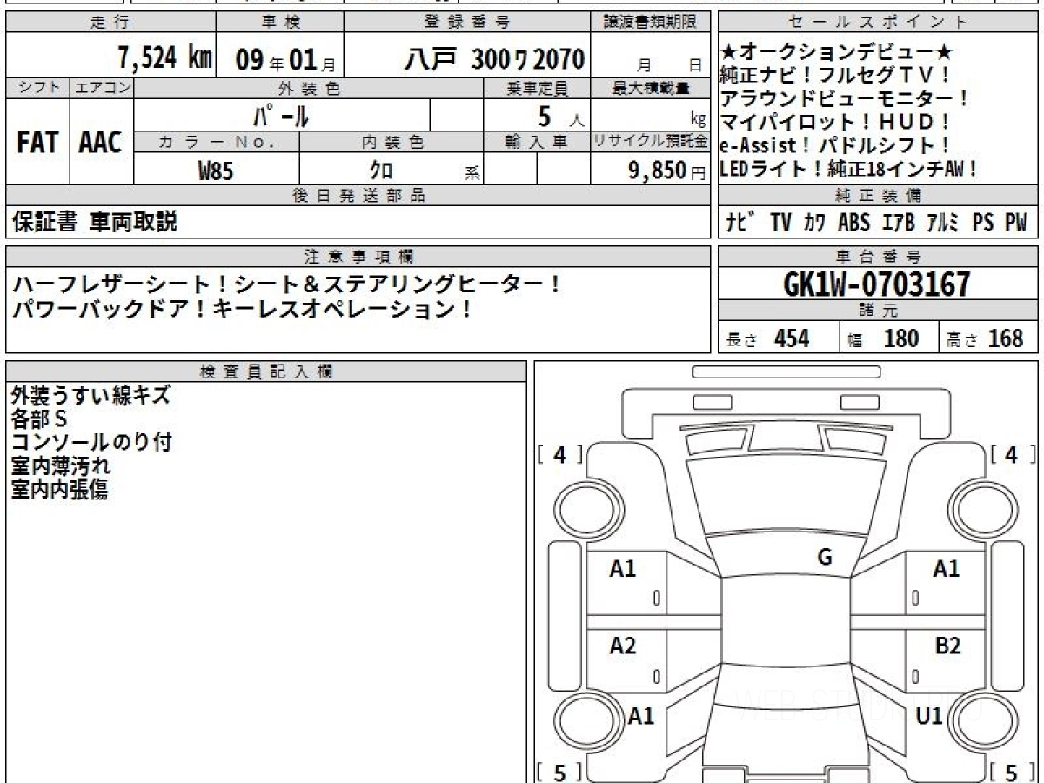This screenshot has width=1044, height=783.
Task: Select the chassis number GK1W-0703167
Action: tap(877, 284)
